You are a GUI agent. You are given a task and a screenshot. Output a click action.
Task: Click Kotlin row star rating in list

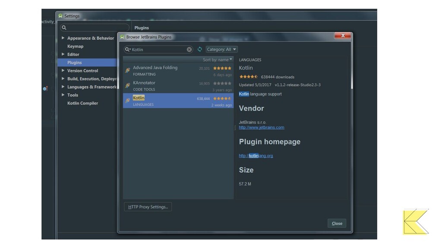click(222, 99)
